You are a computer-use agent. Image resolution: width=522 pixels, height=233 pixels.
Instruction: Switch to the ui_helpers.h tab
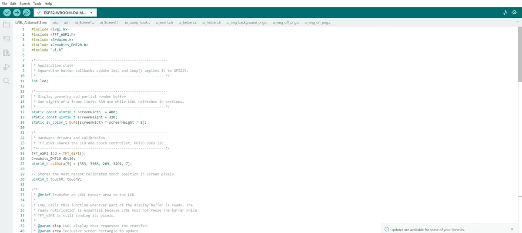click(212, 22)
